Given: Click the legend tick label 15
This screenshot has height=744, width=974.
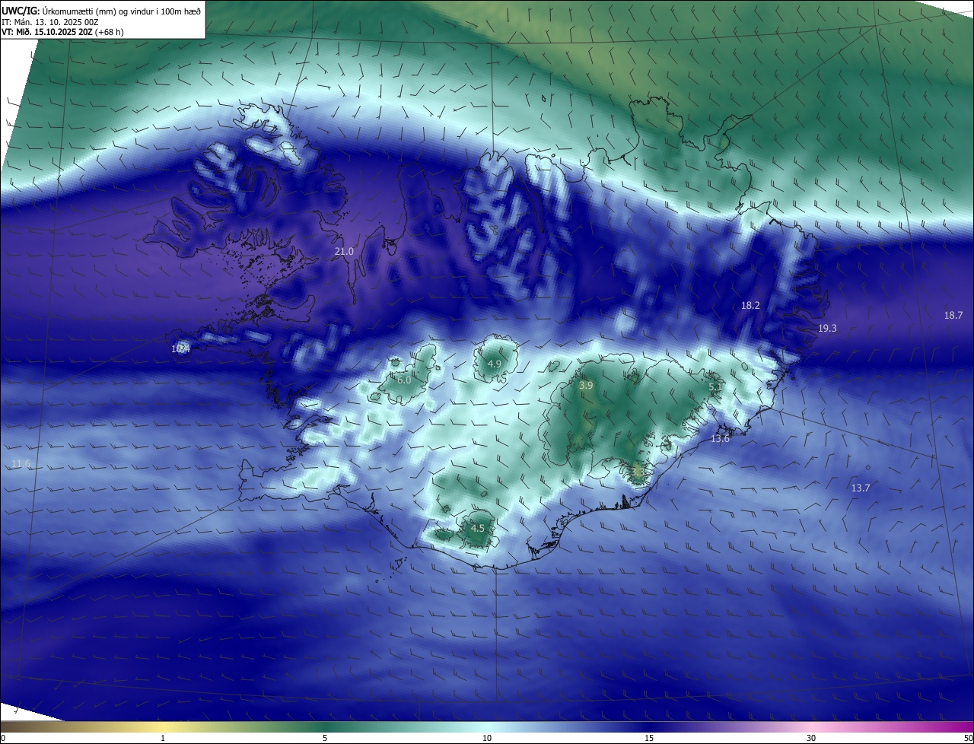Looking at the screenshot, I should (649, 738).
